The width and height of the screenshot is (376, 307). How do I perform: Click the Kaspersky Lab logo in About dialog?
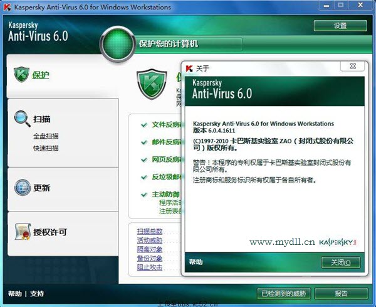click(x=338, y=242)
